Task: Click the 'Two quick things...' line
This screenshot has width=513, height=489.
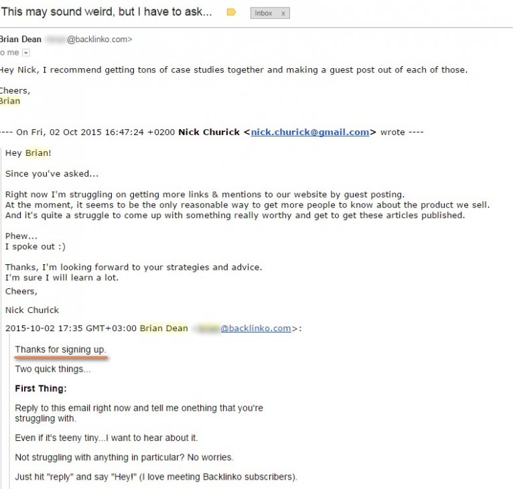Action: click(52, 369)
